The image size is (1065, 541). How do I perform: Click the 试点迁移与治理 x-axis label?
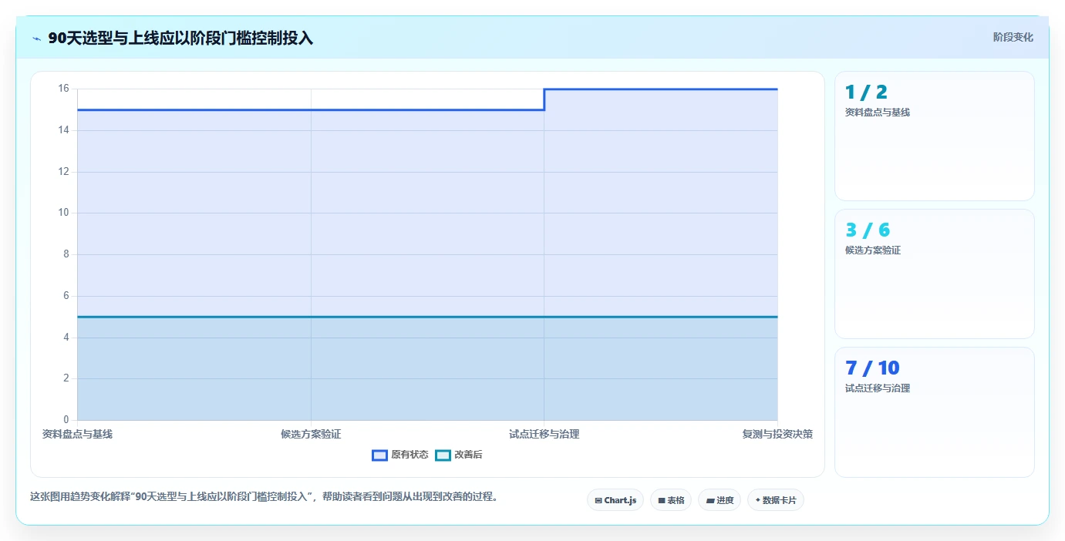(x=544, y=435)
